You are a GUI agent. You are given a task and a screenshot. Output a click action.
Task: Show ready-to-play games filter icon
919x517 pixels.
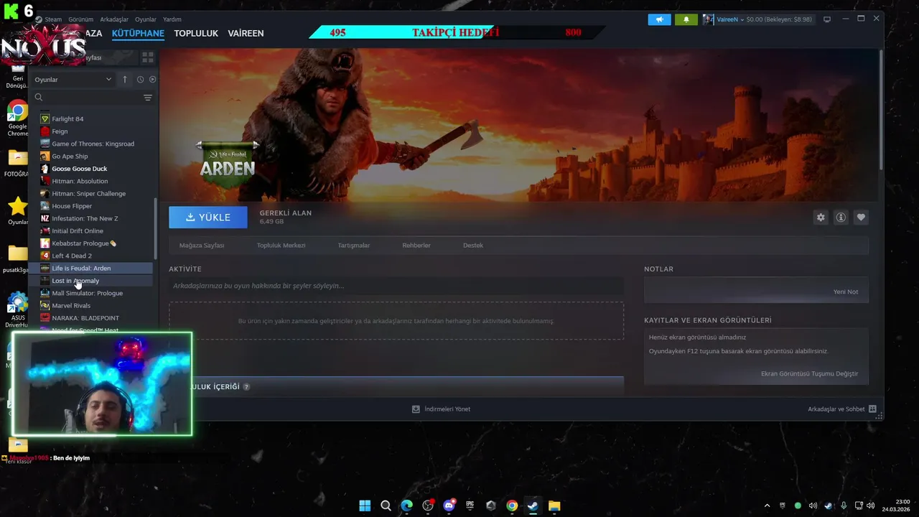(x=152, y=79)
